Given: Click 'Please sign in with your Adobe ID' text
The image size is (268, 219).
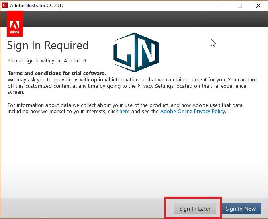Looking at the screenshot, I should click(47, 61).
